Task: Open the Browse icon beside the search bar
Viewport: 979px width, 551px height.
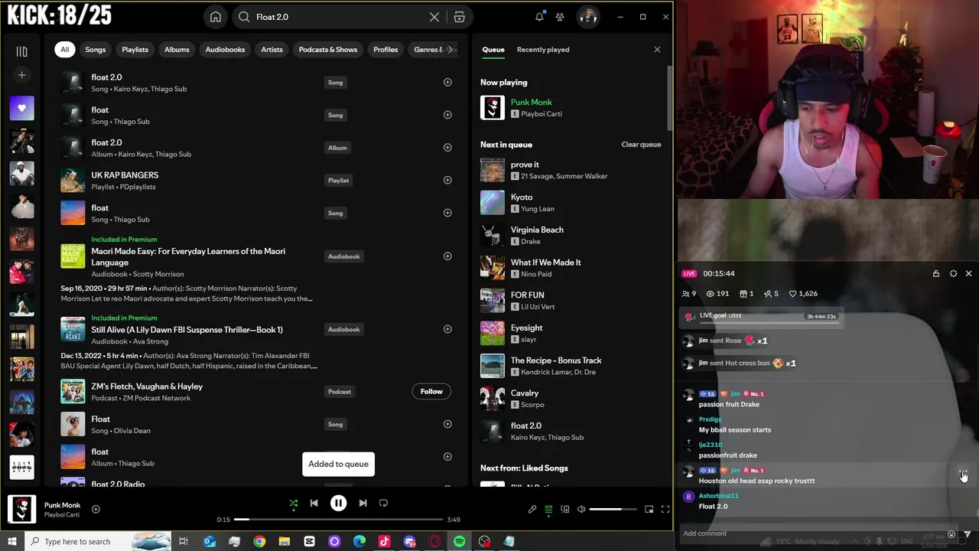Action: pos(459,17)
